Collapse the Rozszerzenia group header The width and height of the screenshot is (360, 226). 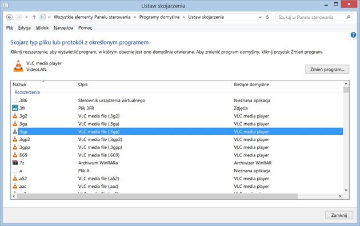point(27,92)
